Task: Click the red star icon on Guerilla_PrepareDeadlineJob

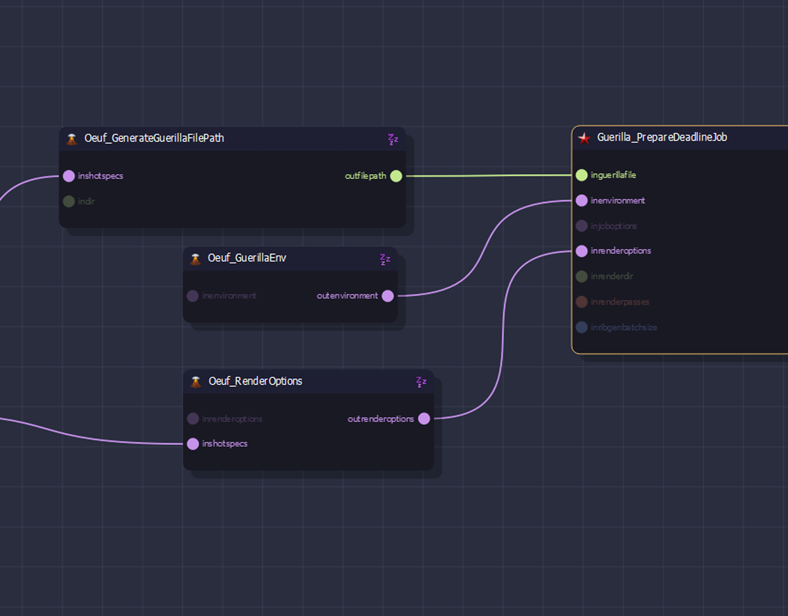Action: pyautogui.click(x=584, y=139)
